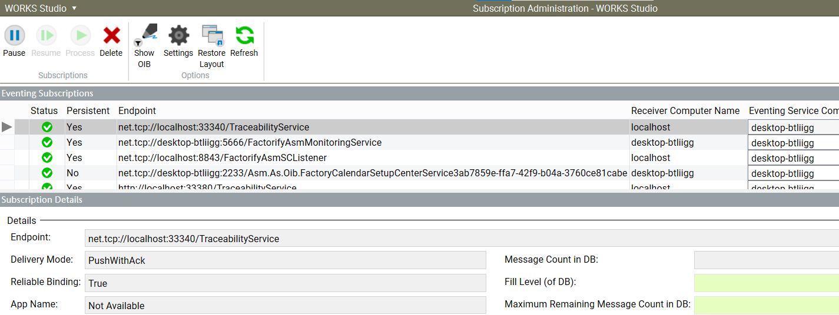The width and height of the screenshot is (839, 315).
Task: Click the Delivery Mode PushWithAck field
Action: [x=286, y=260]
